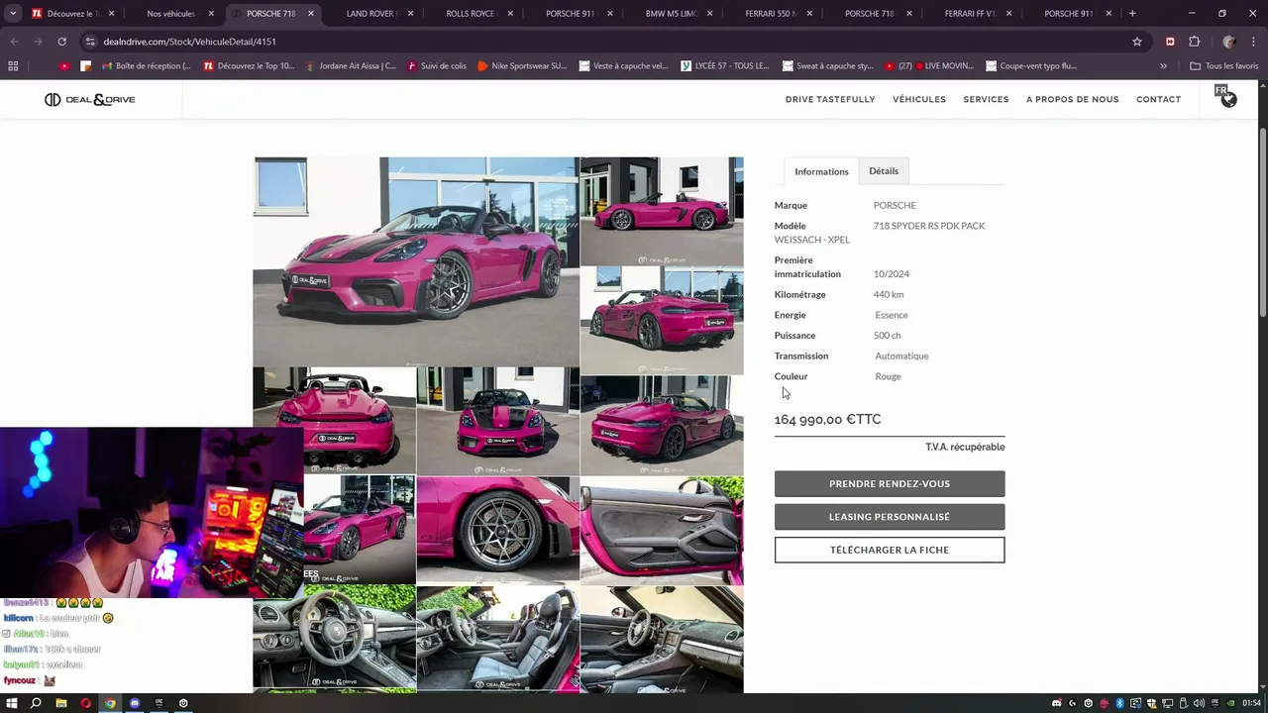Switch to the ROLLS ROYCE browser tab
Image resolution: width=1268 pixels, height=713 pixels.
point(470,14)
